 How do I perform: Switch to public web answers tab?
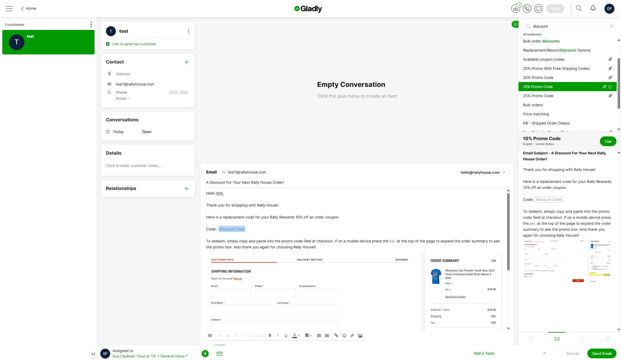click(608, 339)
